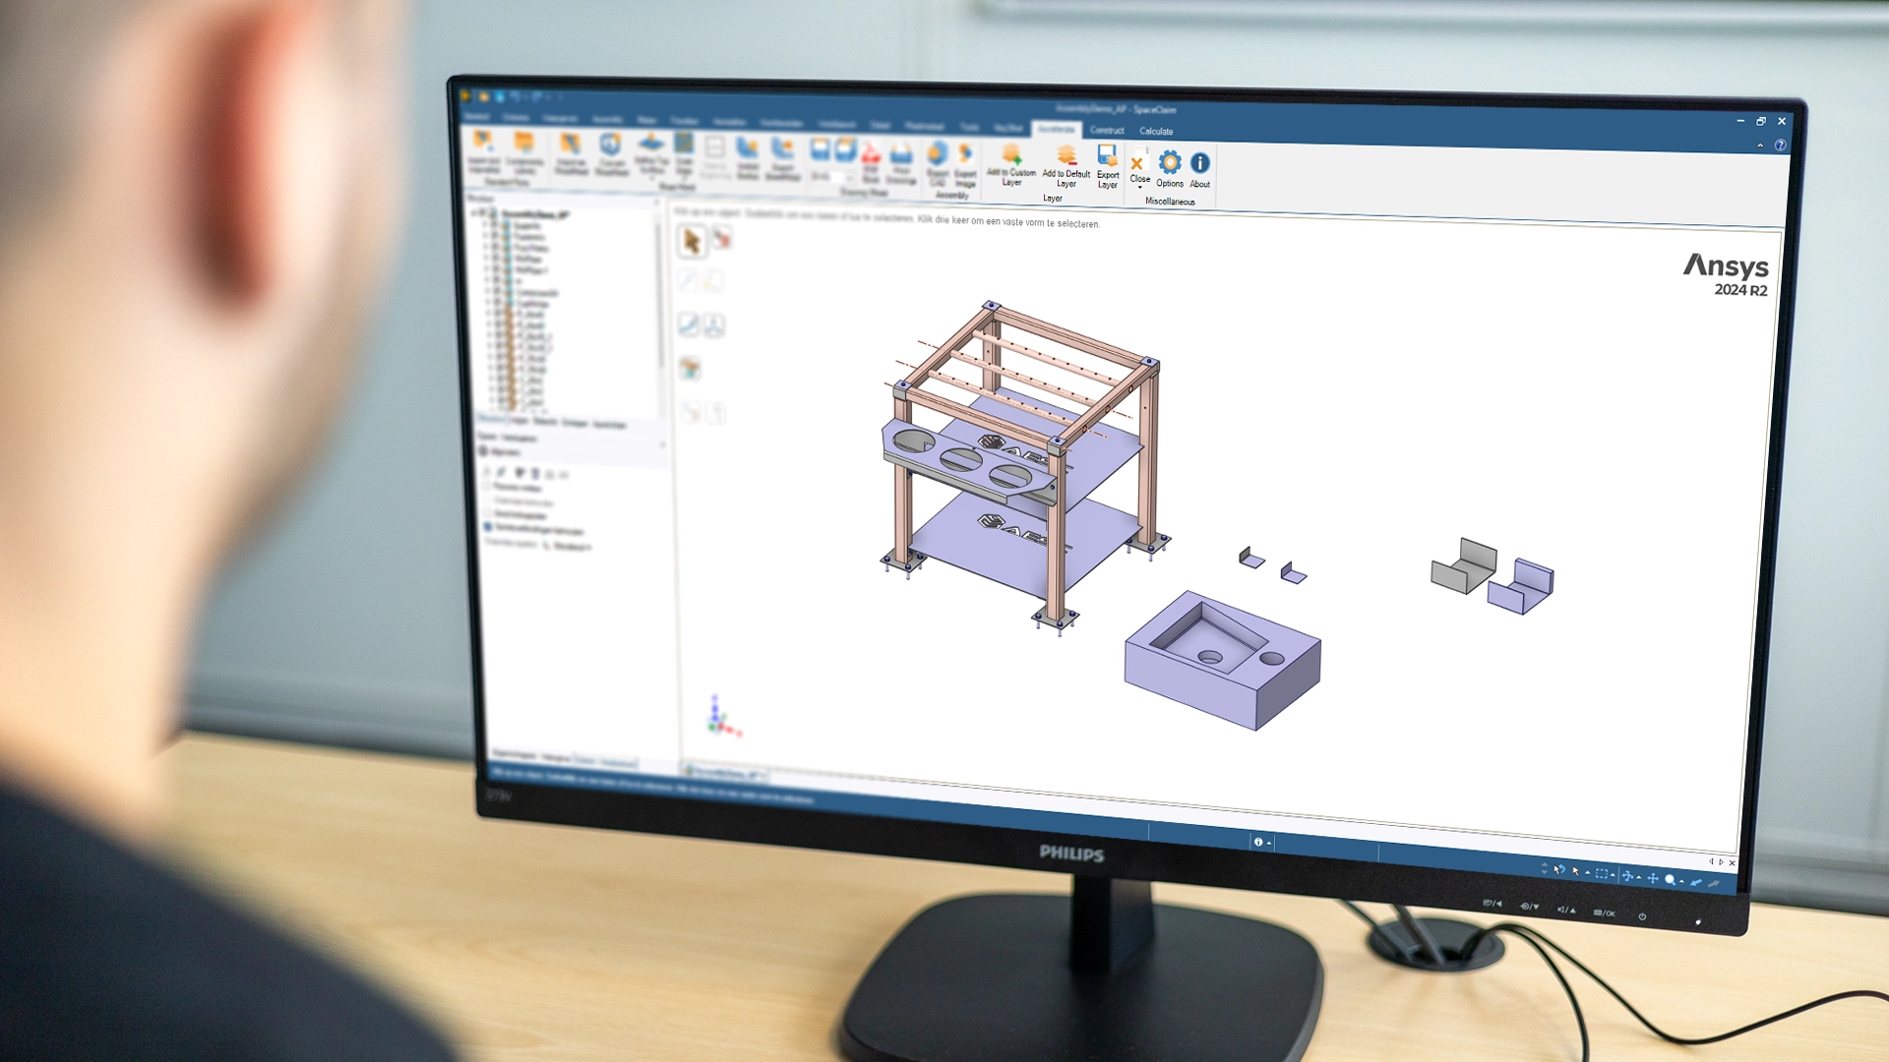Collapse the root node in structure tree

473,212
